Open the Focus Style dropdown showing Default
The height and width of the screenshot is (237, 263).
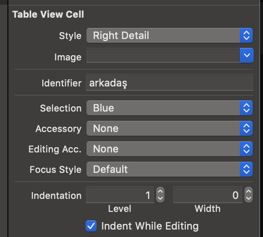(170, 169)
